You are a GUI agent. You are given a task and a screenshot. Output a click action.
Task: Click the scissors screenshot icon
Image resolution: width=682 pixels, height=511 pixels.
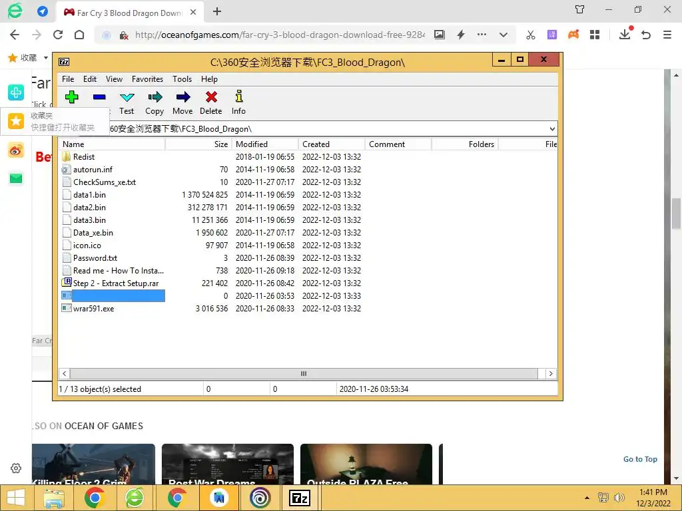tap(531, 35)
